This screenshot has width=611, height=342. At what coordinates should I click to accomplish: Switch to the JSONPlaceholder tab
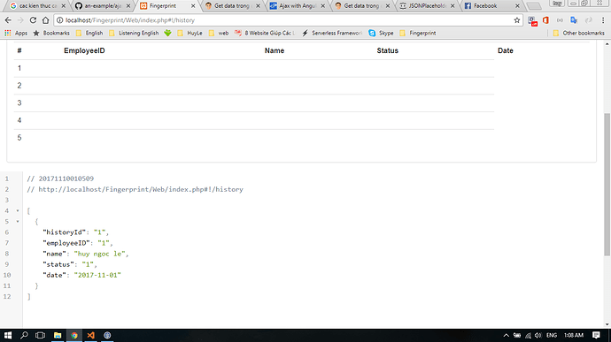426,6
